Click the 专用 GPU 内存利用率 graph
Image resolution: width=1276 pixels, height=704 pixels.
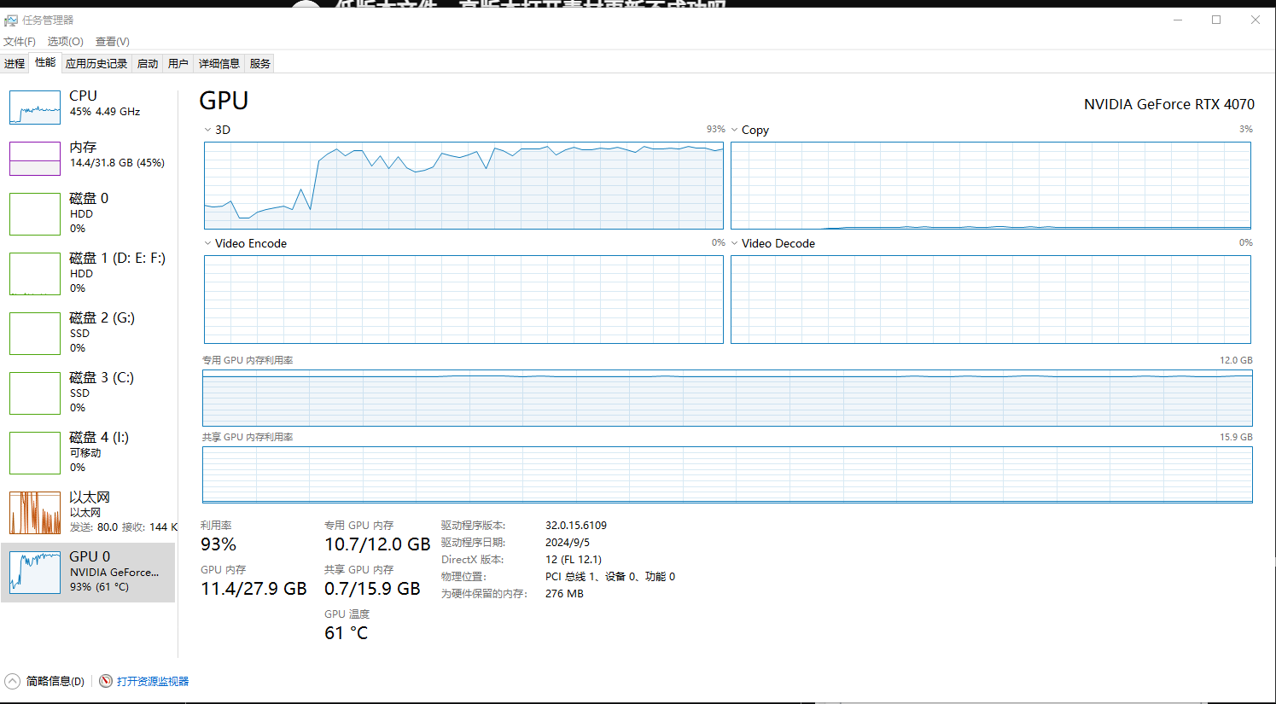[x=727, y=398]
